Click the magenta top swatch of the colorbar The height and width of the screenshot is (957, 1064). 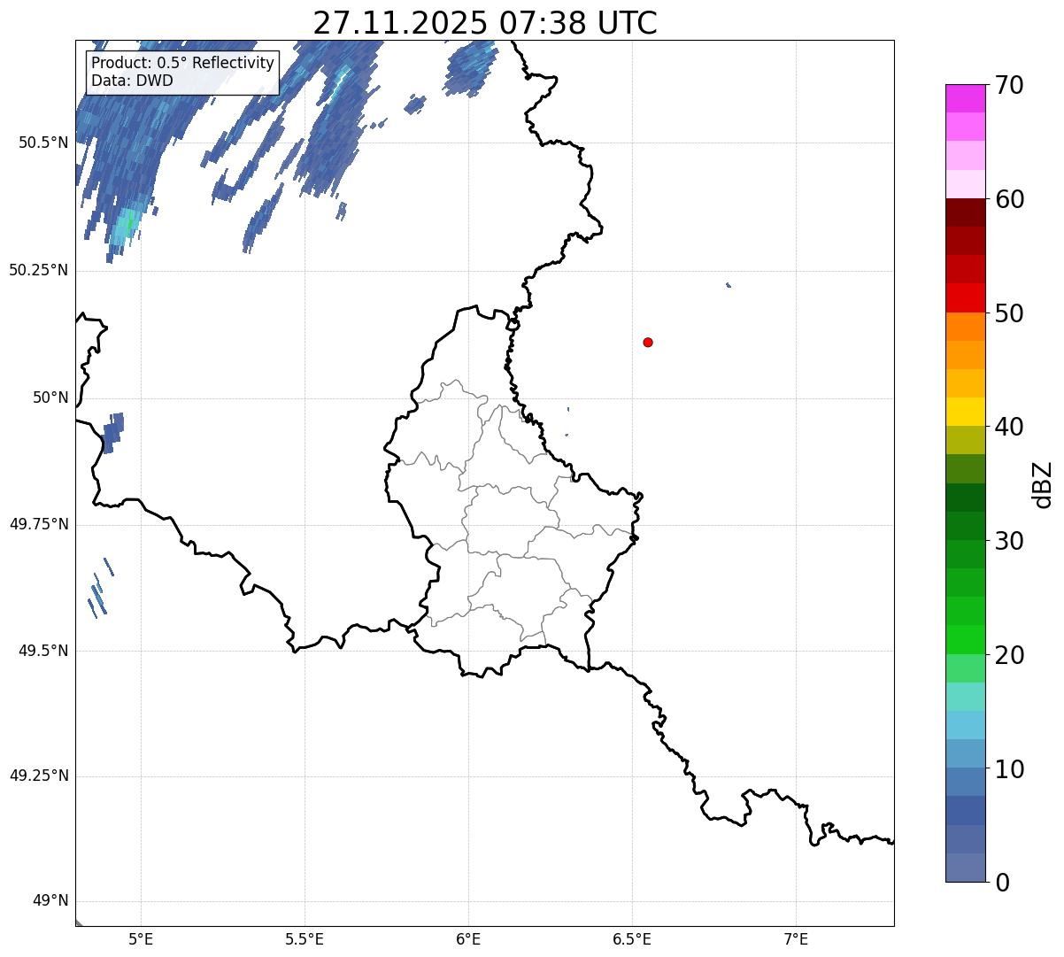(965, 98)
